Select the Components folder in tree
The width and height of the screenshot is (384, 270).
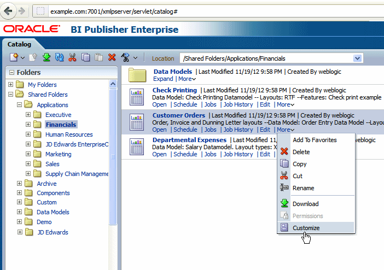53,193
